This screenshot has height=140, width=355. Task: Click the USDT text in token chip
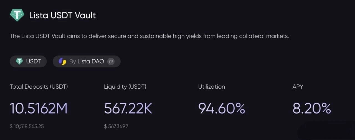[x=34, y=61]
